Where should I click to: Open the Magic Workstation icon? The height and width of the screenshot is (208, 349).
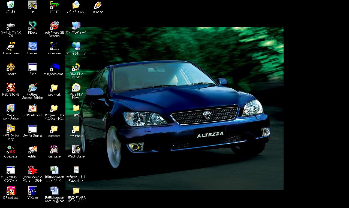[11, 108]
